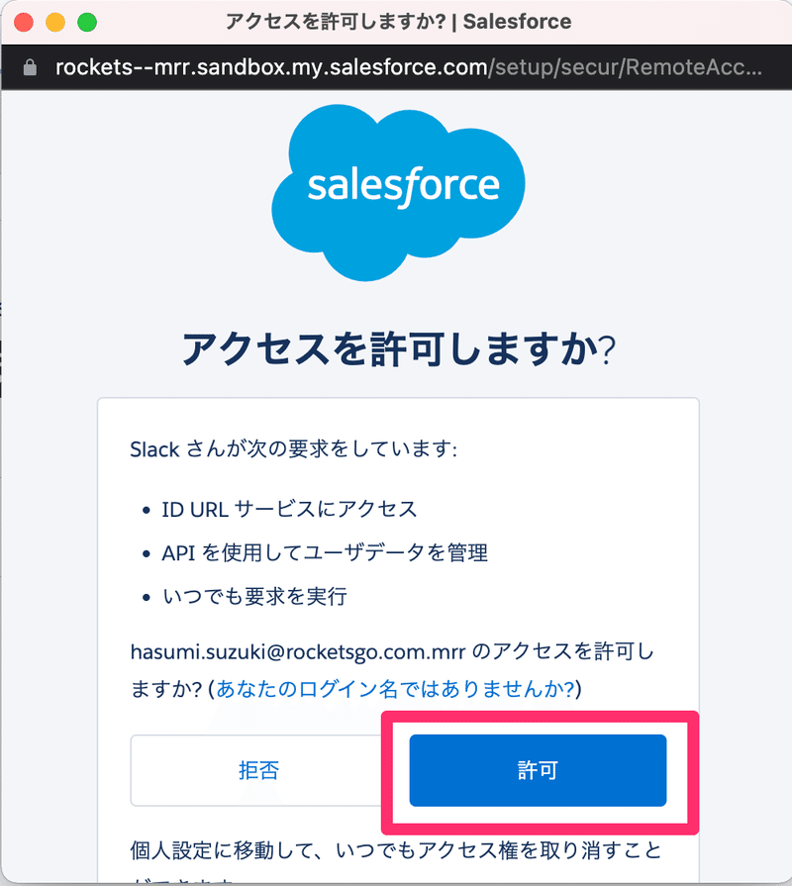Click the padlock icon in address bar
Image resolution: width=792 pixels, height=886 pixels.
point(30,67)
